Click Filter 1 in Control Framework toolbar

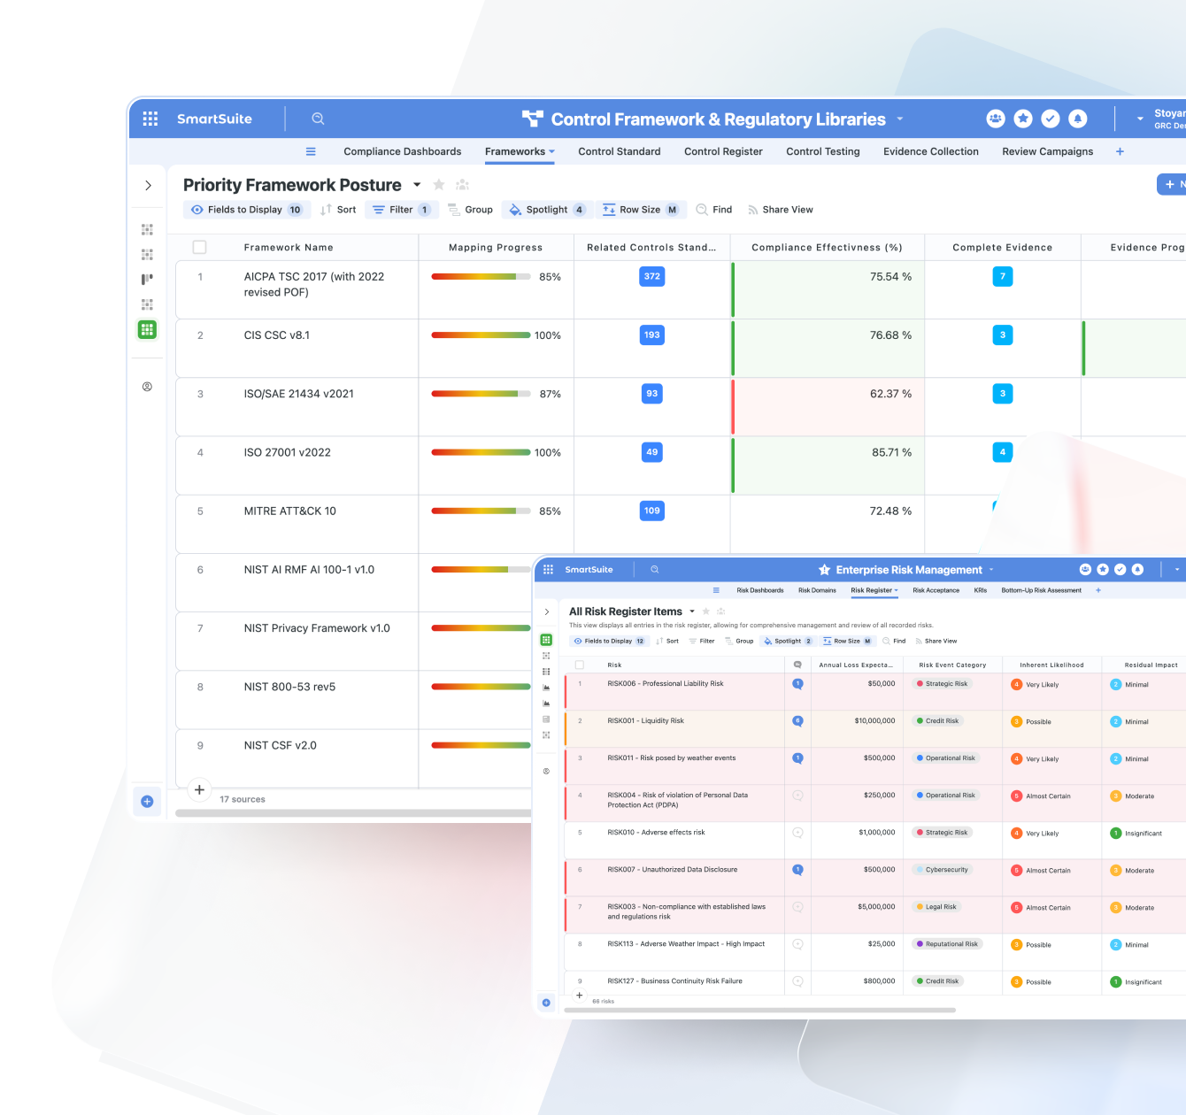(402, 210)
